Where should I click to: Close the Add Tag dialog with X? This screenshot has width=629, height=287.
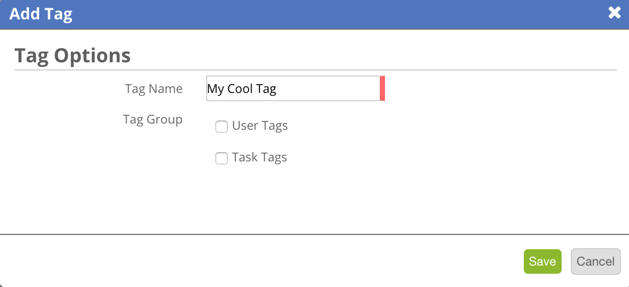click(614, 13)
